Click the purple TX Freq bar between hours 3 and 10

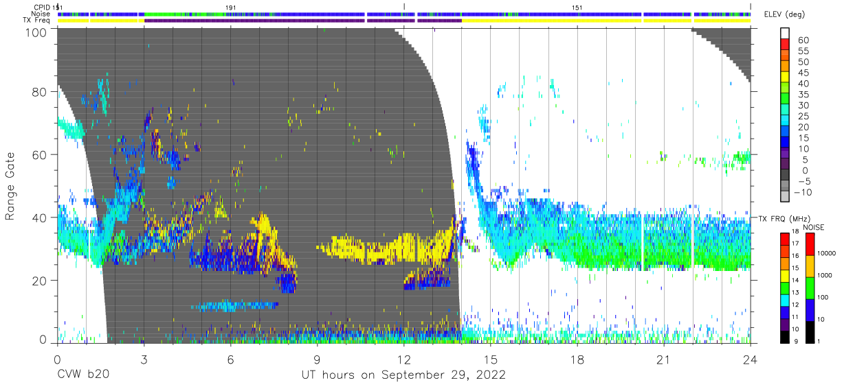tap(254, 21)
